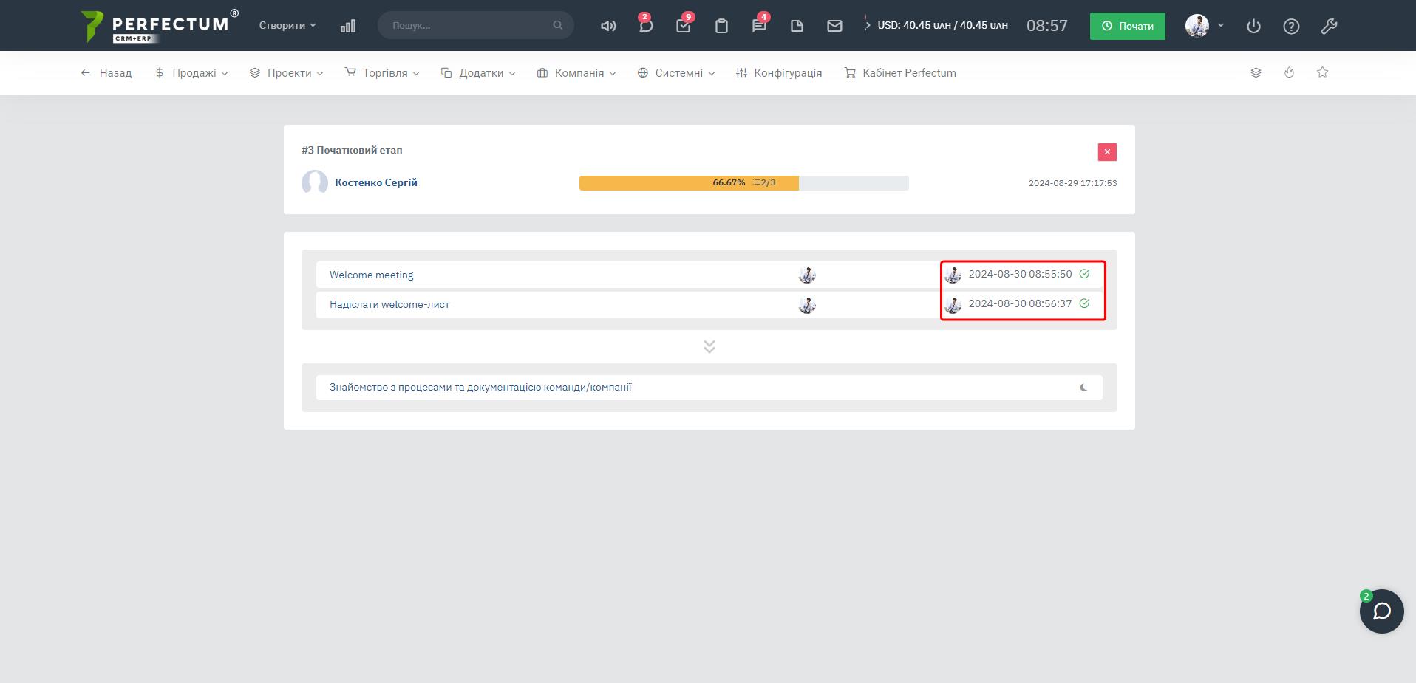Viewport: 1416px width, 683px height.
Task: Click the 08:57 clock display
Action: (x=1047, y=26)
